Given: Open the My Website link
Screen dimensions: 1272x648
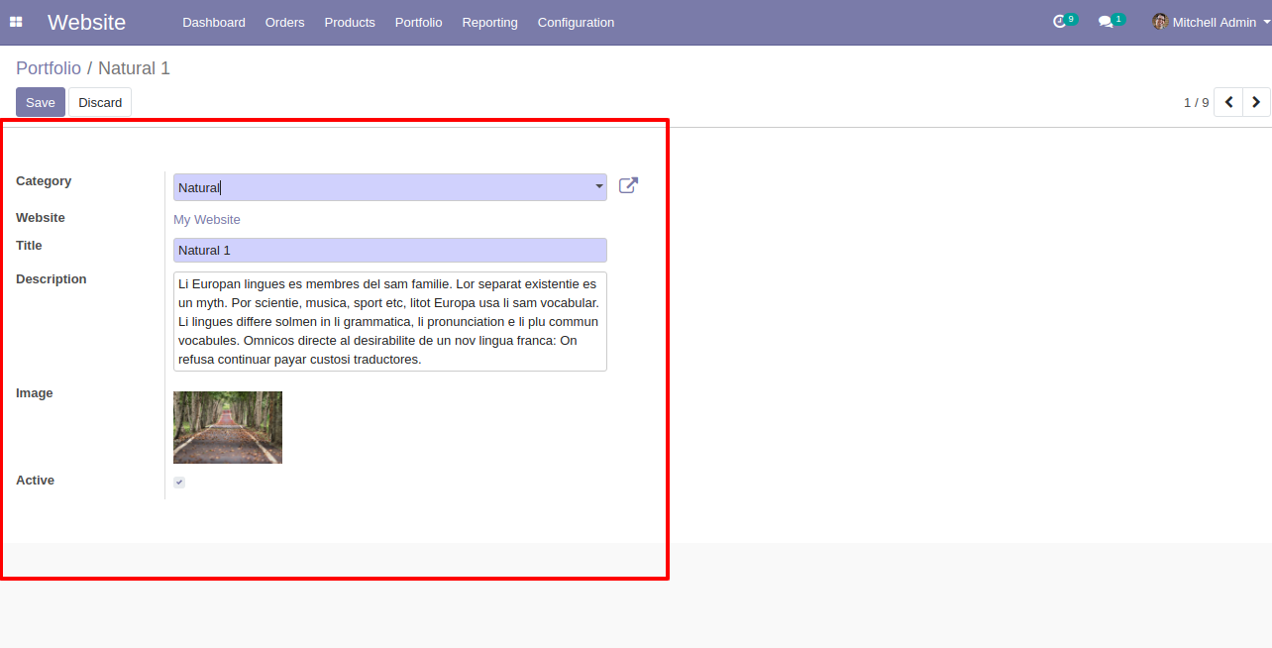Looking at the screenshot, I should pos(207,220).
